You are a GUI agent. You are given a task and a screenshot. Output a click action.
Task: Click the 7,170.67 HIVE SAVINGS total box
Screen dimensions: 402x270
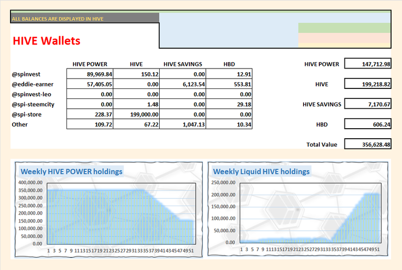(367, 104)
